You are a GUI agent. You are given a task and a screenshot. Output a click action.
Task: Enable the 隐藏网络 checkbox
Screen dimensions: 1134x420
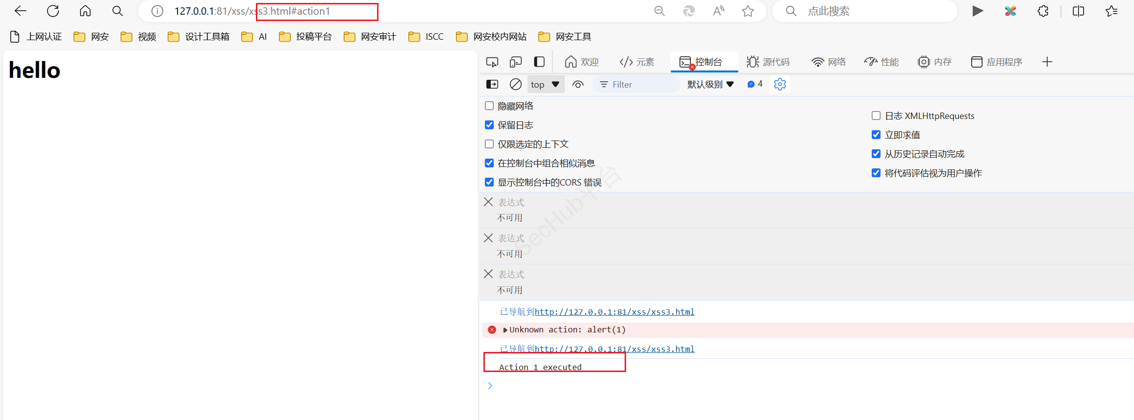tap(489, 106)
